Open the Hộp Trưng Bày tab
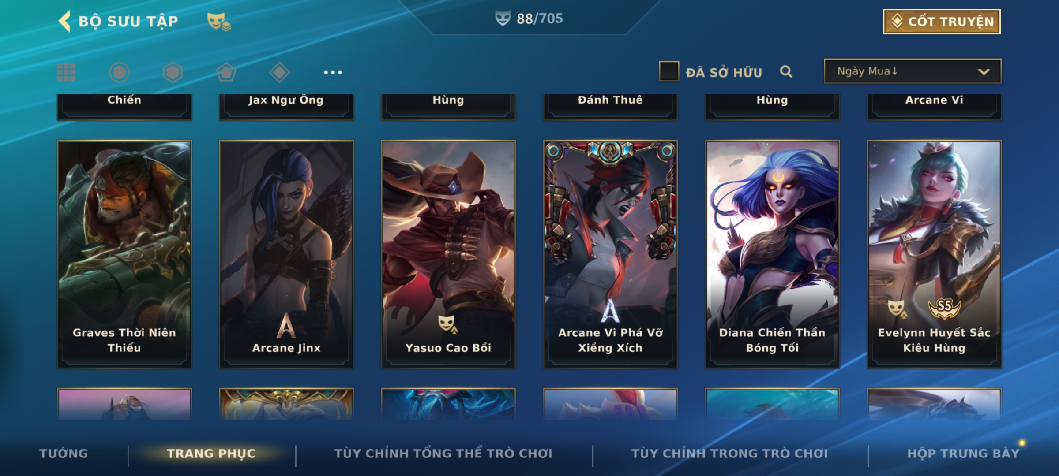Image resolution: width=1059 pixels, height=476 pixels. coord(963,454)
